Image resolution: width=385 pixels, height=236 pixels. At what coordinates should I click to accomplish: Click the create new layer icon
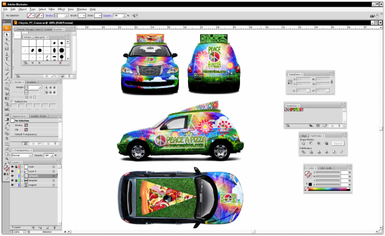(x=47, y=228)
